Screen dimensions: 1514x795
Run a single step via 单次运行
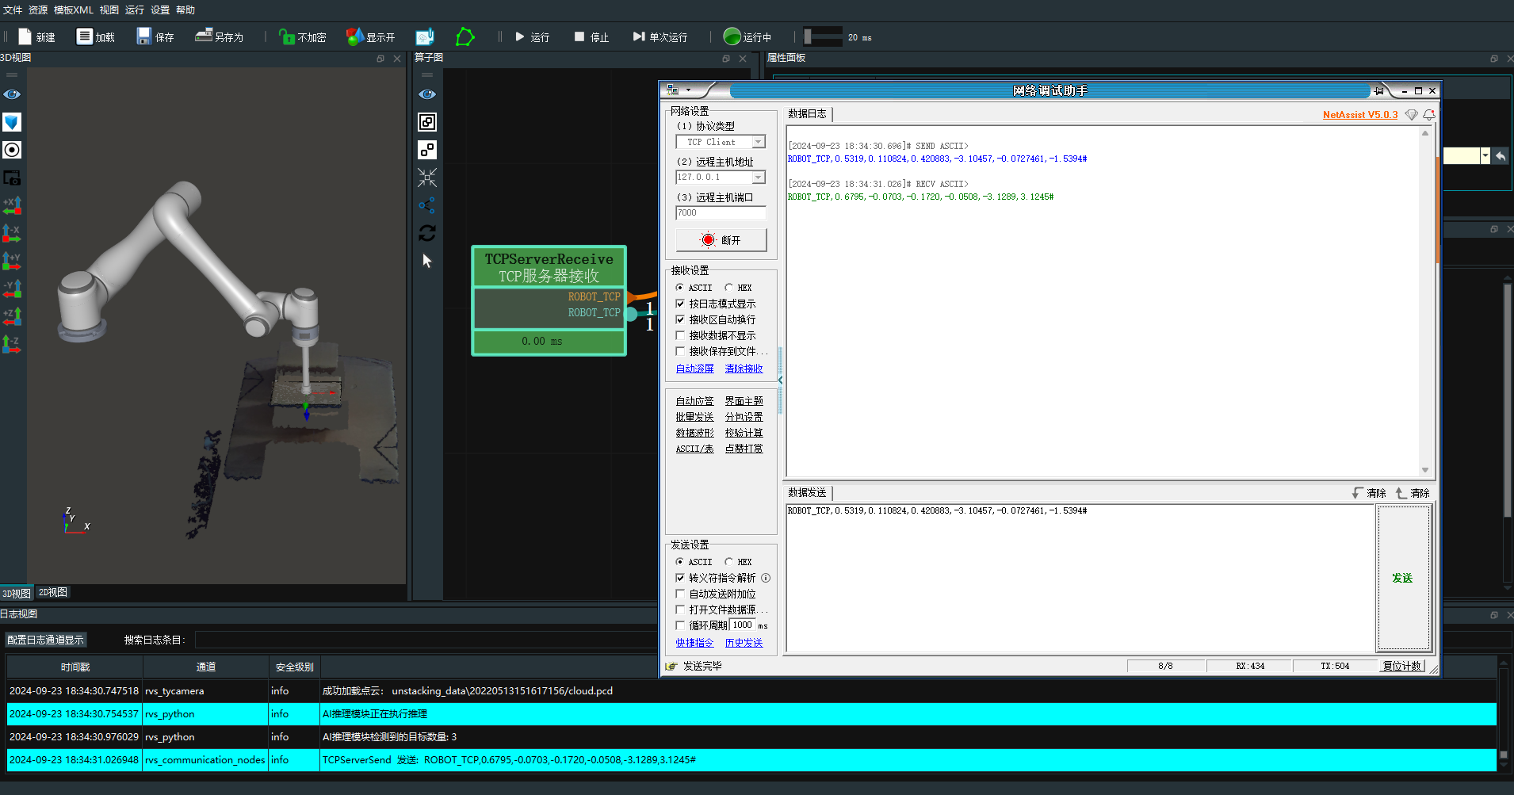pyautogui.click(x=660, y=36)
